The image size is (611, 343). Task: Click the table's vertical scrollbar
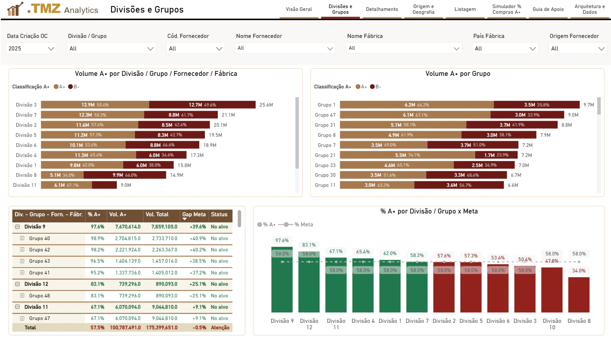coord(239,219)
